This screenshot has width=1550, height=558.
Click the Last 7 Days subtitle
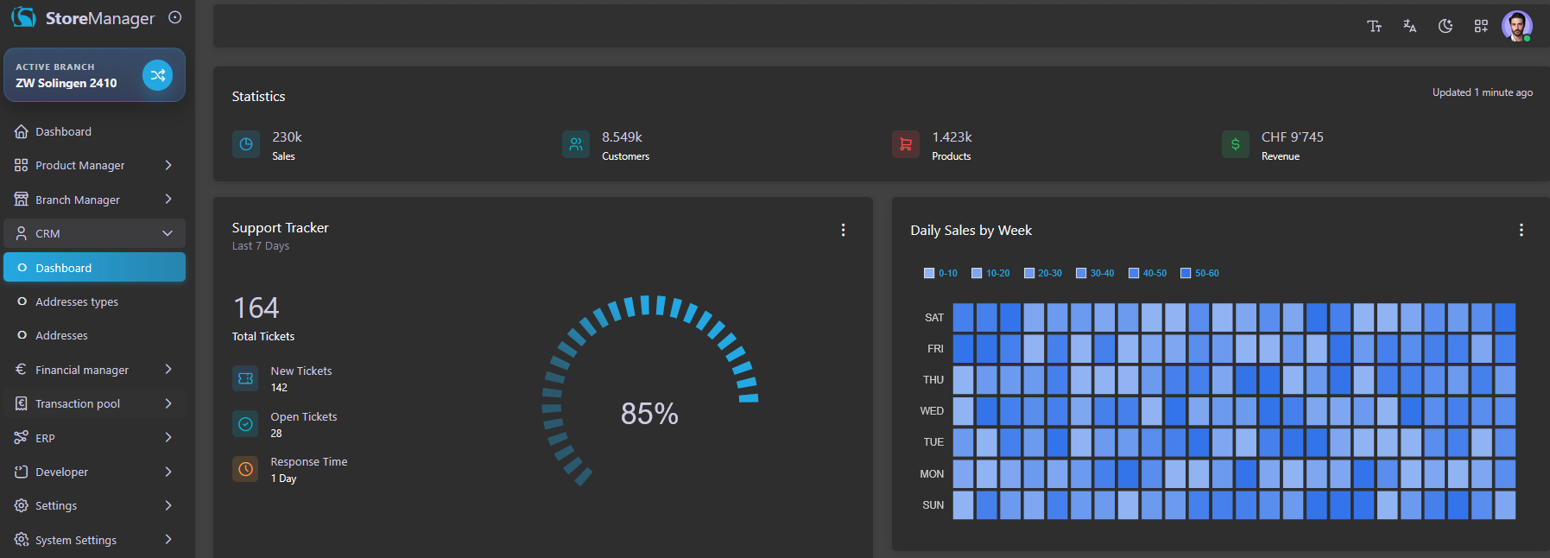pyautogui.click(x=261, y=246)
